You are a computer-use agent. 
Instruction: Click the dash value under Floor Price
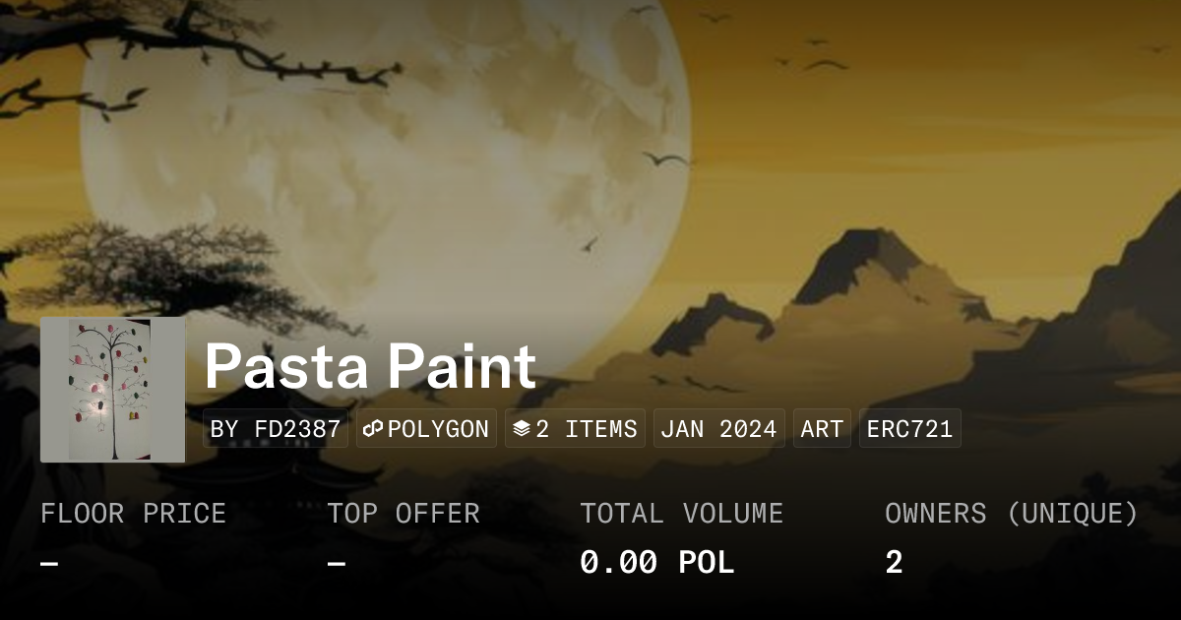point(49,564)
